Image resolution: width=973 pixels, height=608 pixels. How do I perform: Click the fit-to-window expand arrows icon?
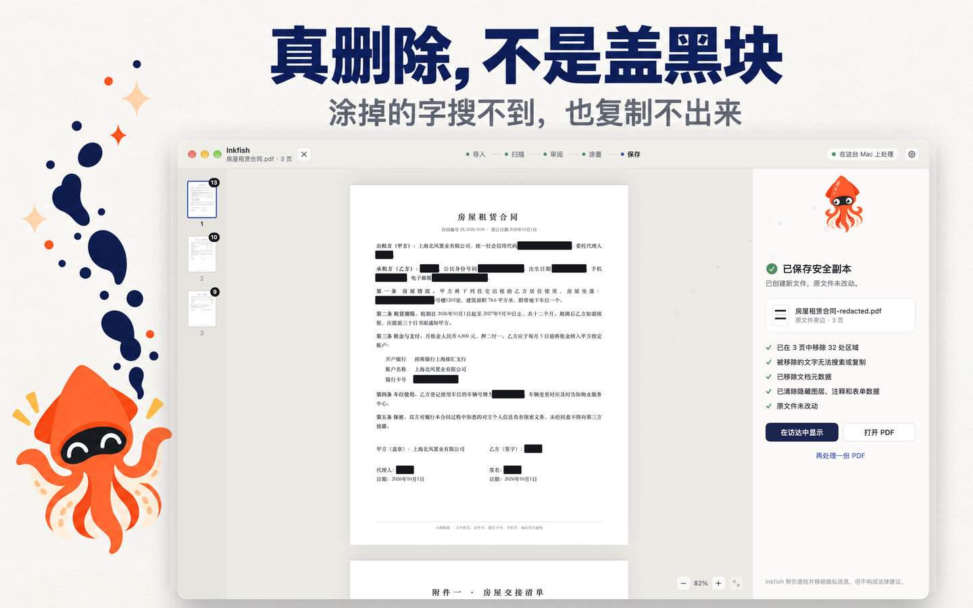736,583
